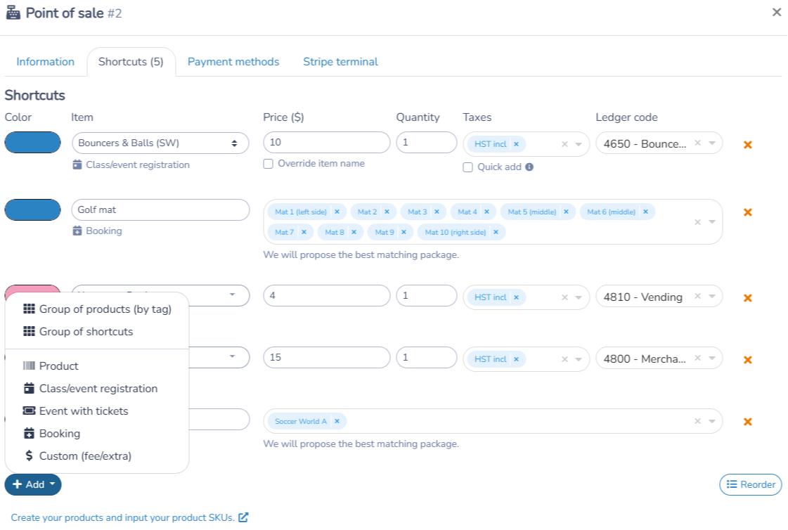
Task: Switch to Payment methods tab
Action: coord(233,62)
